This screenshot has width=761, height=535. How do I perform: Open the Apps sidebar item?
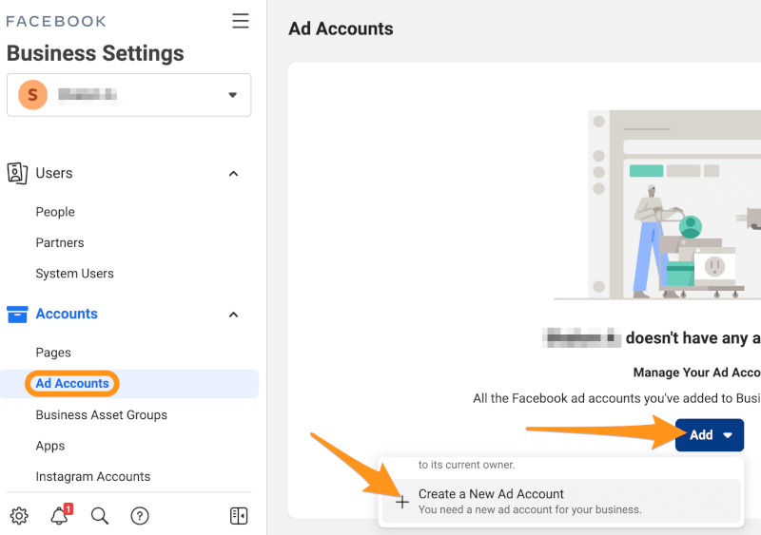(x=50, y=446)
